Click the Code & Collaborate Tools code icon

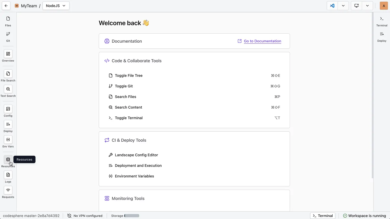[107, 61]
